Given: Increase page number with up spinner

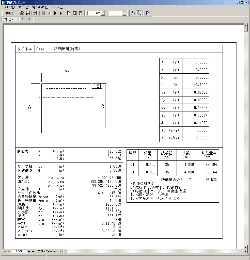Looking at the screenshot, I should pos(124,12).
